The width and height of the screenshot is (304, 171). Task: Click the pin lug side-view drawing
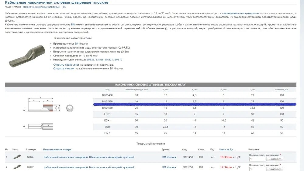(x=40, y=125)
